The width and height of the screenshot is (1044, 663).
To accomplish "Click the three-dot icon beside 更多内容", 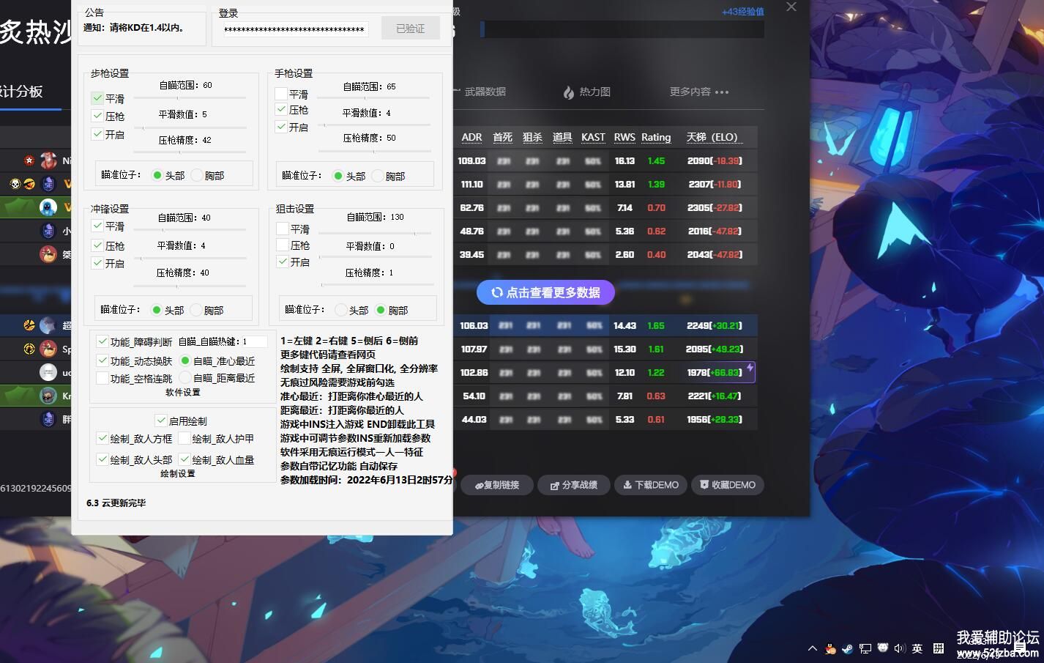I will pyautogui.click(x=722, y=92).
